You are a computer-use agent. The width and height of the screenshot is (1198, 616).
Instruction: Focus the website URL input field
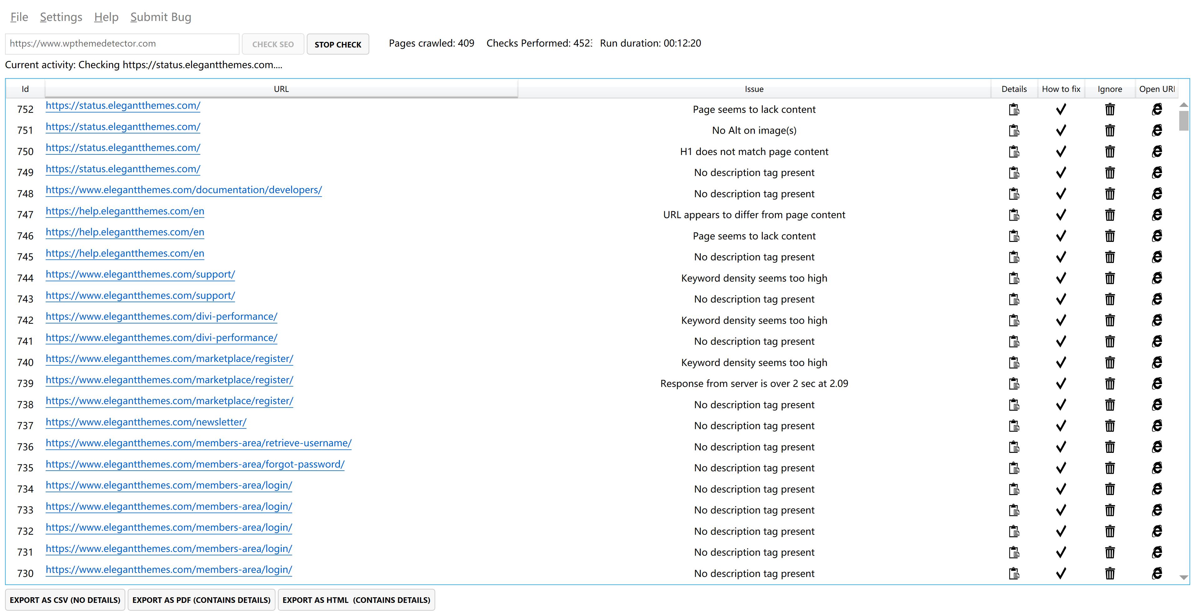click(x=122, y=44)
